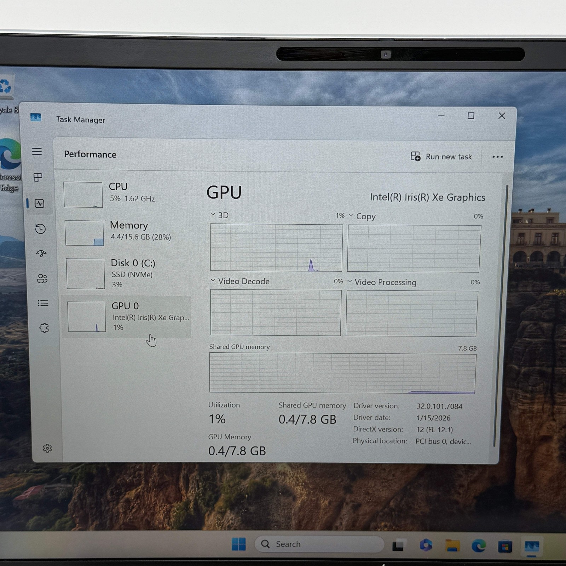This screenshot has width=566, height=566.
Task: Select the GPU 0 performance entry
Action: (x=126, y=317)
